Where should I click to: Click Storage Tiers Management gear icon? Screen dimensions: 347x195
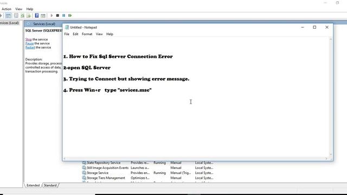[84, 178]
